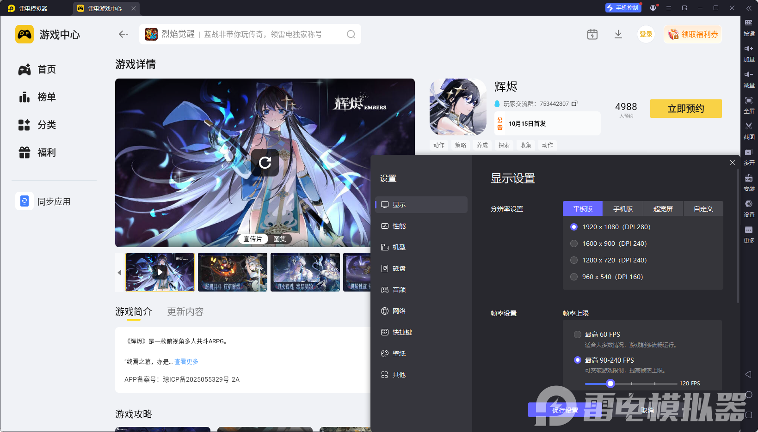Click the 多开 multi-instance icon
This screenshot has width=758, height=432.
749,157
